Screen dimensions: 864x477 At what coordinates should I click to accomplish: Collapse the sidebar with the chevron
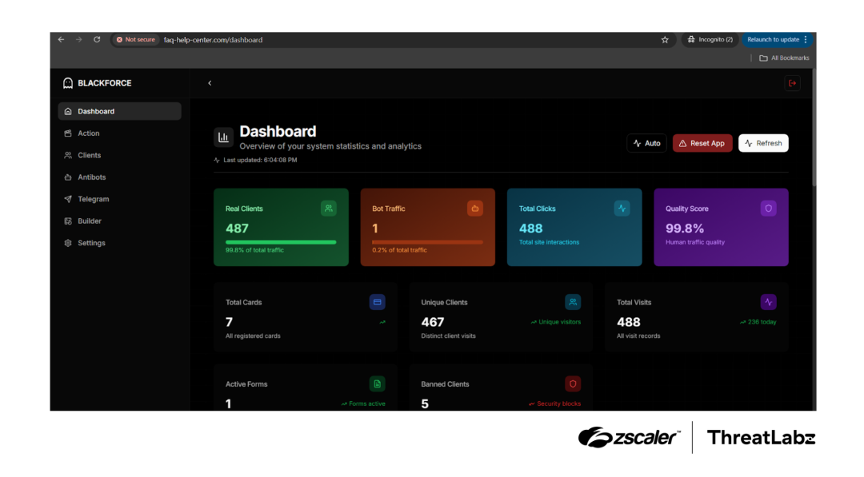(210, 82)
